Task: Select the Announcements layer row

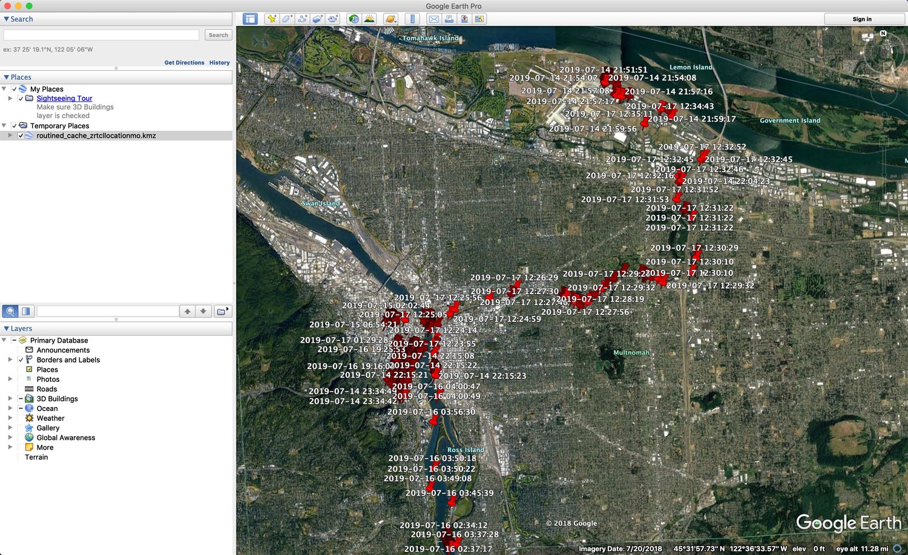Action: (63, 350)
